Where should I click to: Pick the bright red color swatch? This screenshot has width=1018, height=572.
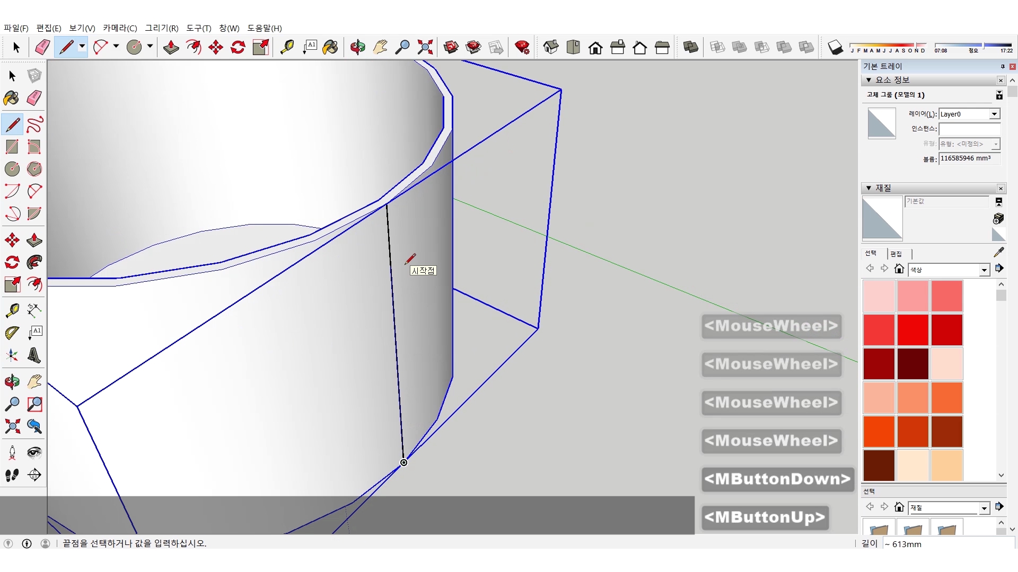[x=912, y=329]
